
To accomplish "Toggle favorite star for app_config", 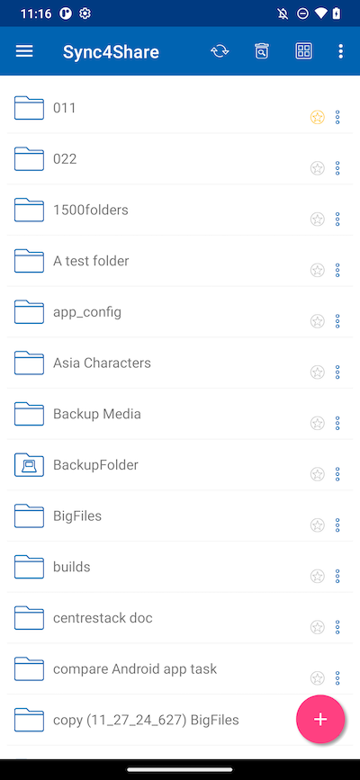I will 317,321.
